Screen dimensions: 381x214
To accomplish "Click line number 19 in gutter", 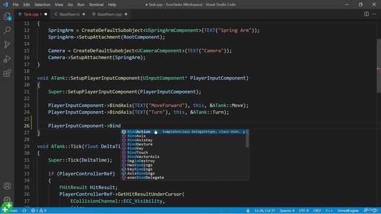I will coord(27,78).
